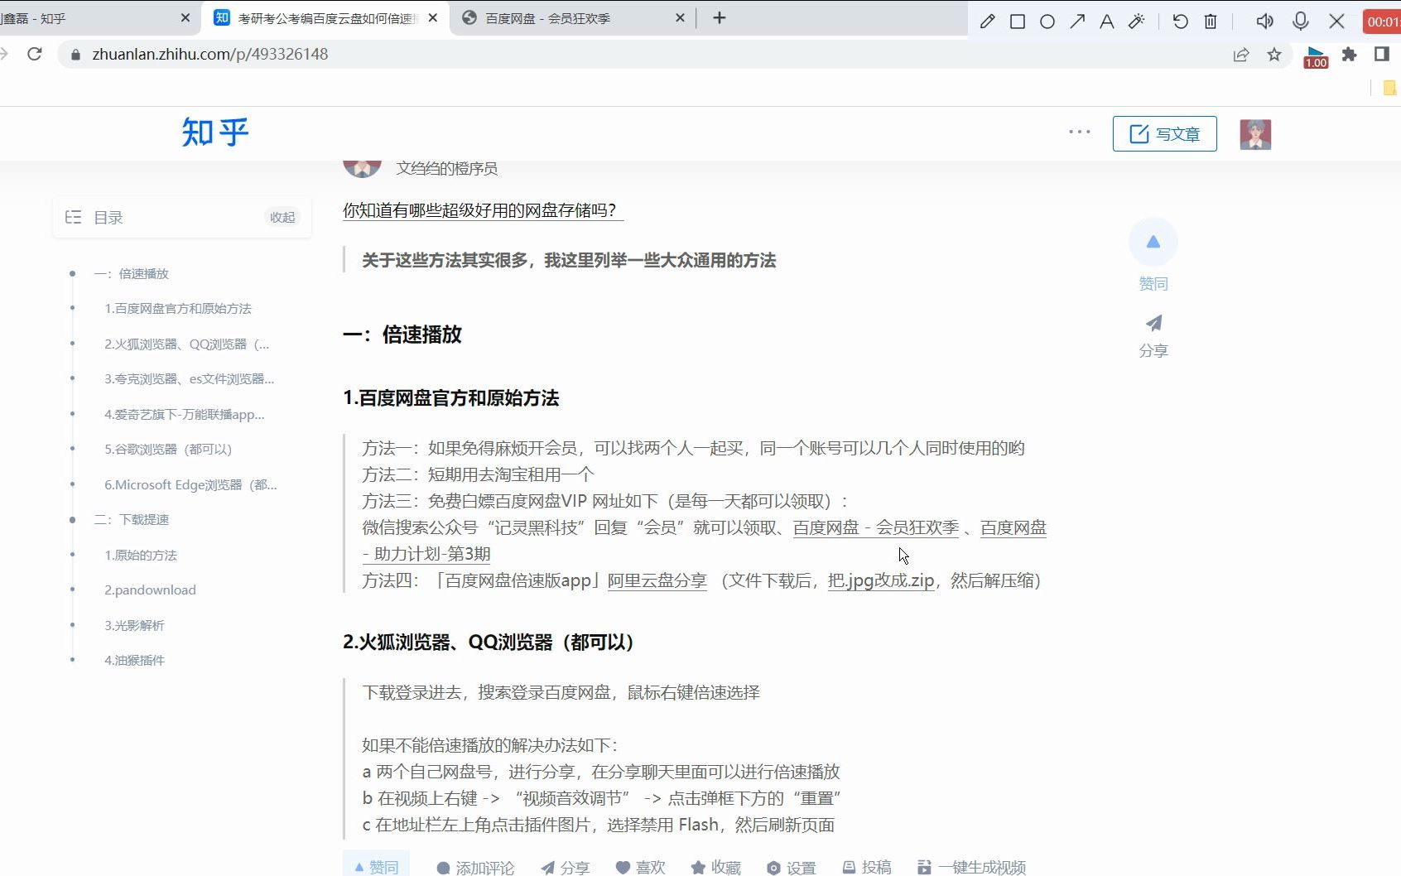
Task: Jump to 6.Microsoft Edge浏览器 outline entry
Action: pos(191,484)
